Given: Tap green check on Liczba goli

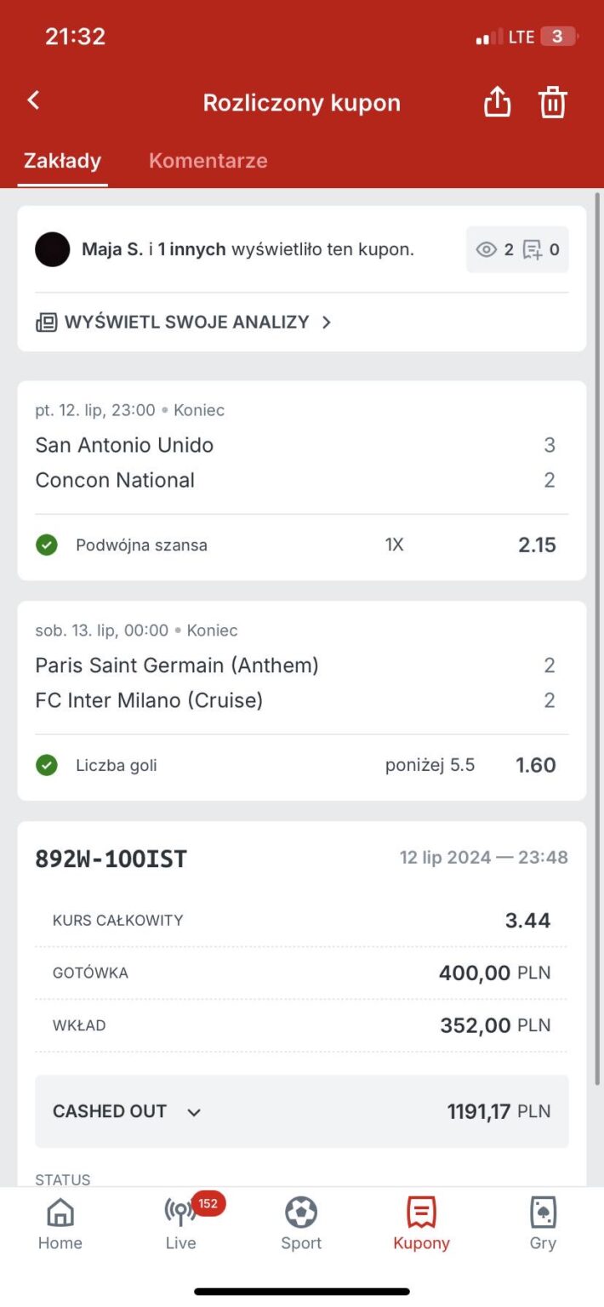Looking at the screenshot, I should tap(47, 766).
